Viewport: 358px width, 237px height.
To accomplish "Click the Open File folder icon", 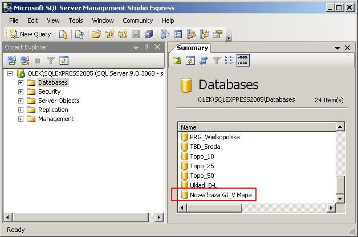I will click(96, 34).
